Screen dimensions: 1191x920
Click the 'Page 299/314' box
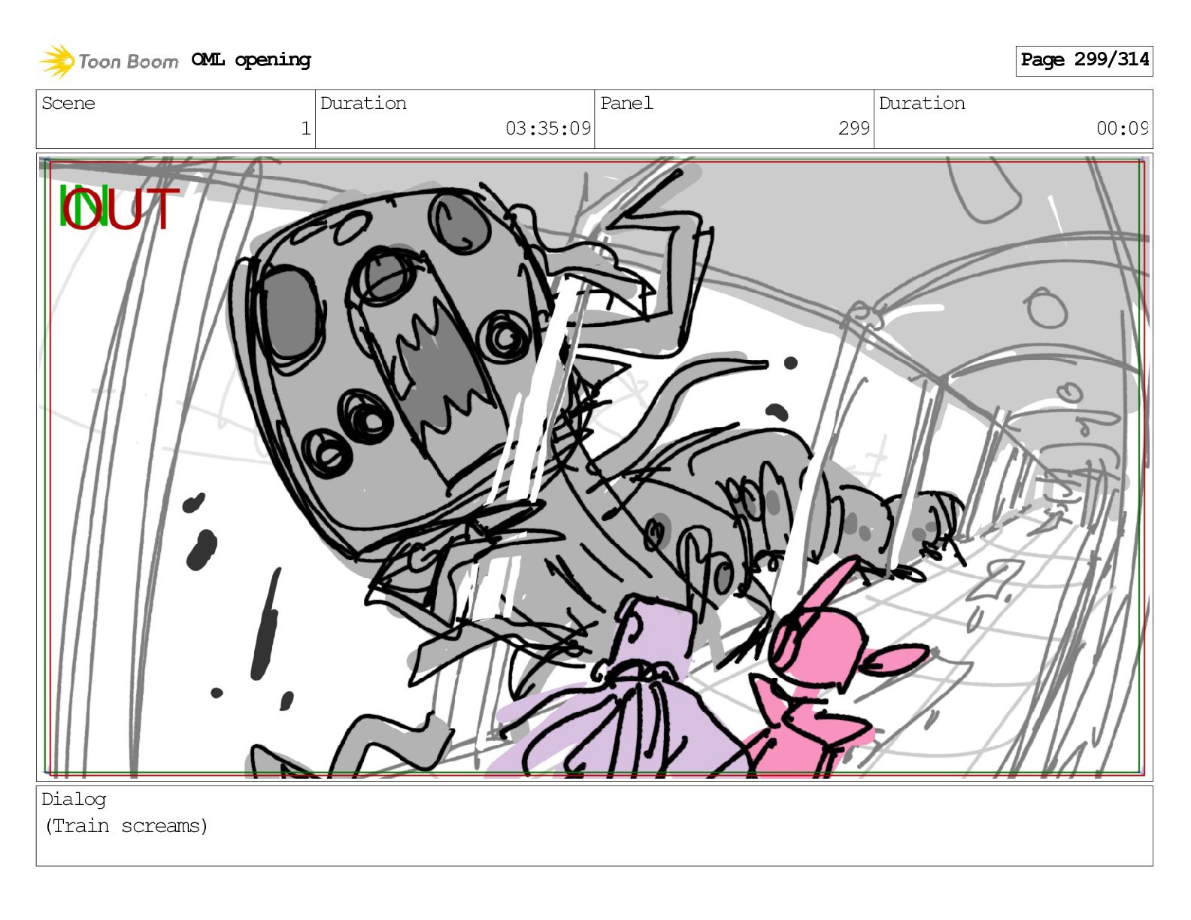coord(1084,60)
